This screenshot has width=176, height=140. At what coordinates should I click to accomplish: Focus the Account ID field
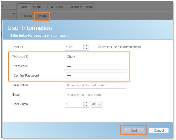96,57
